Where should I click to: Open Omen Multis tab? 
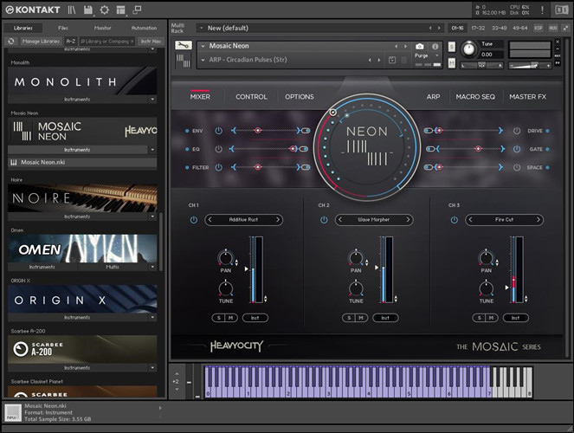pyautogui.click(x=113, y=267)
